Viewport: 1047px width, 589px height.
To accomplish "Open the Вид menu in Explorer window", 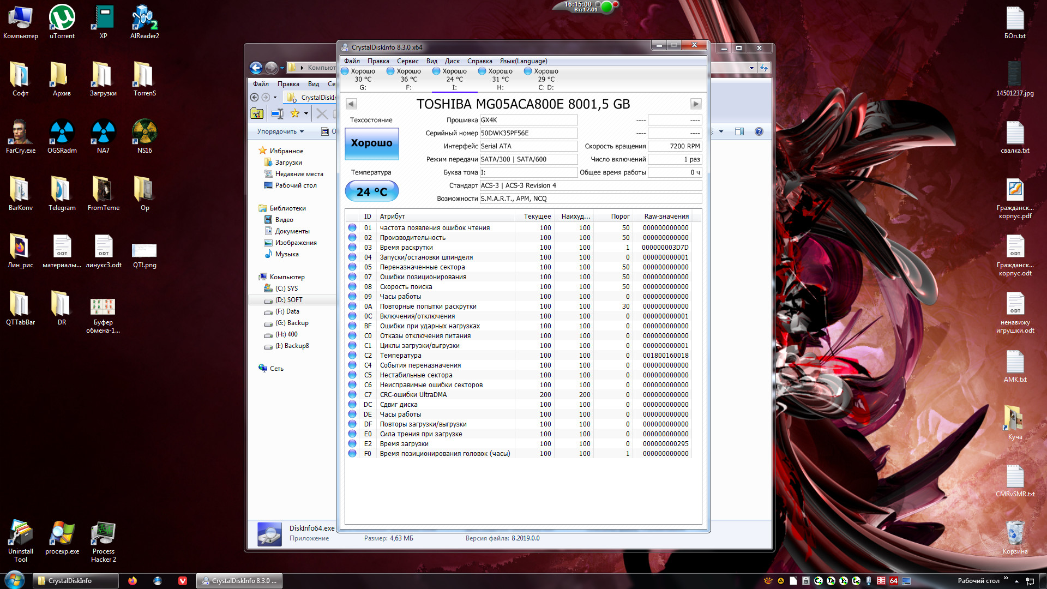I will tap(313, 84).
